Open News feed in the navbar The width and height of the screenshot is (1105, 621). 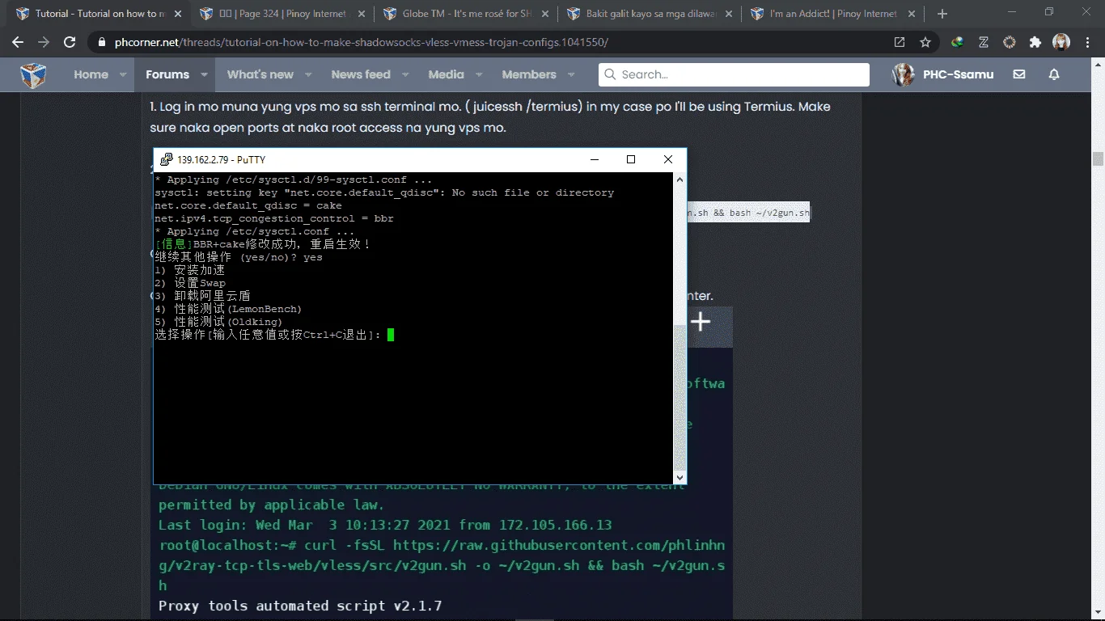361,74
